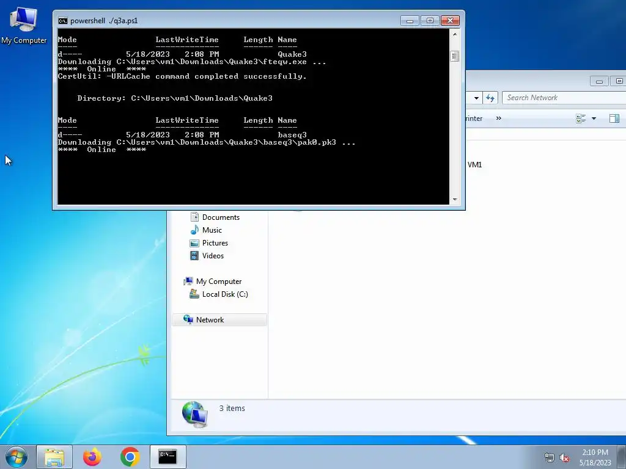626x469 pixels.
Task: Click the PowerShell scrollbar thumb
Action: coord(454,56)
